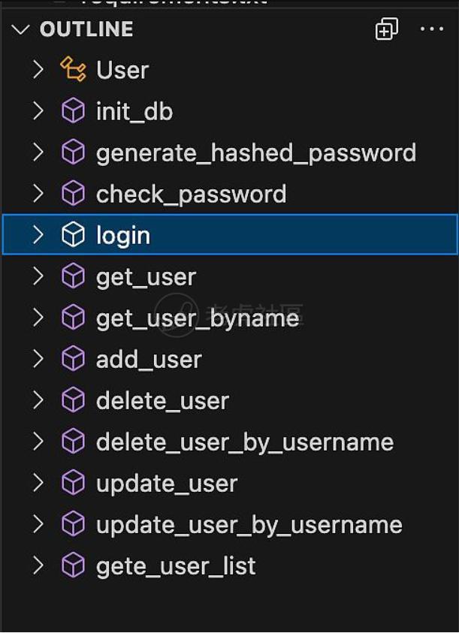Select delete_user_by_username symbol label

[x=244, y=442]
